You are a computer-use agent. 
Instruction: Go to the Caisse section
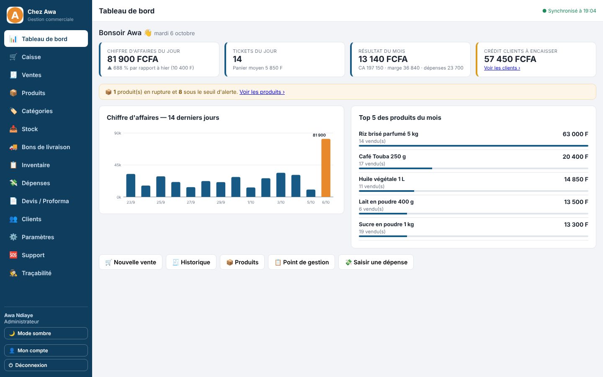tap(46, 57)
